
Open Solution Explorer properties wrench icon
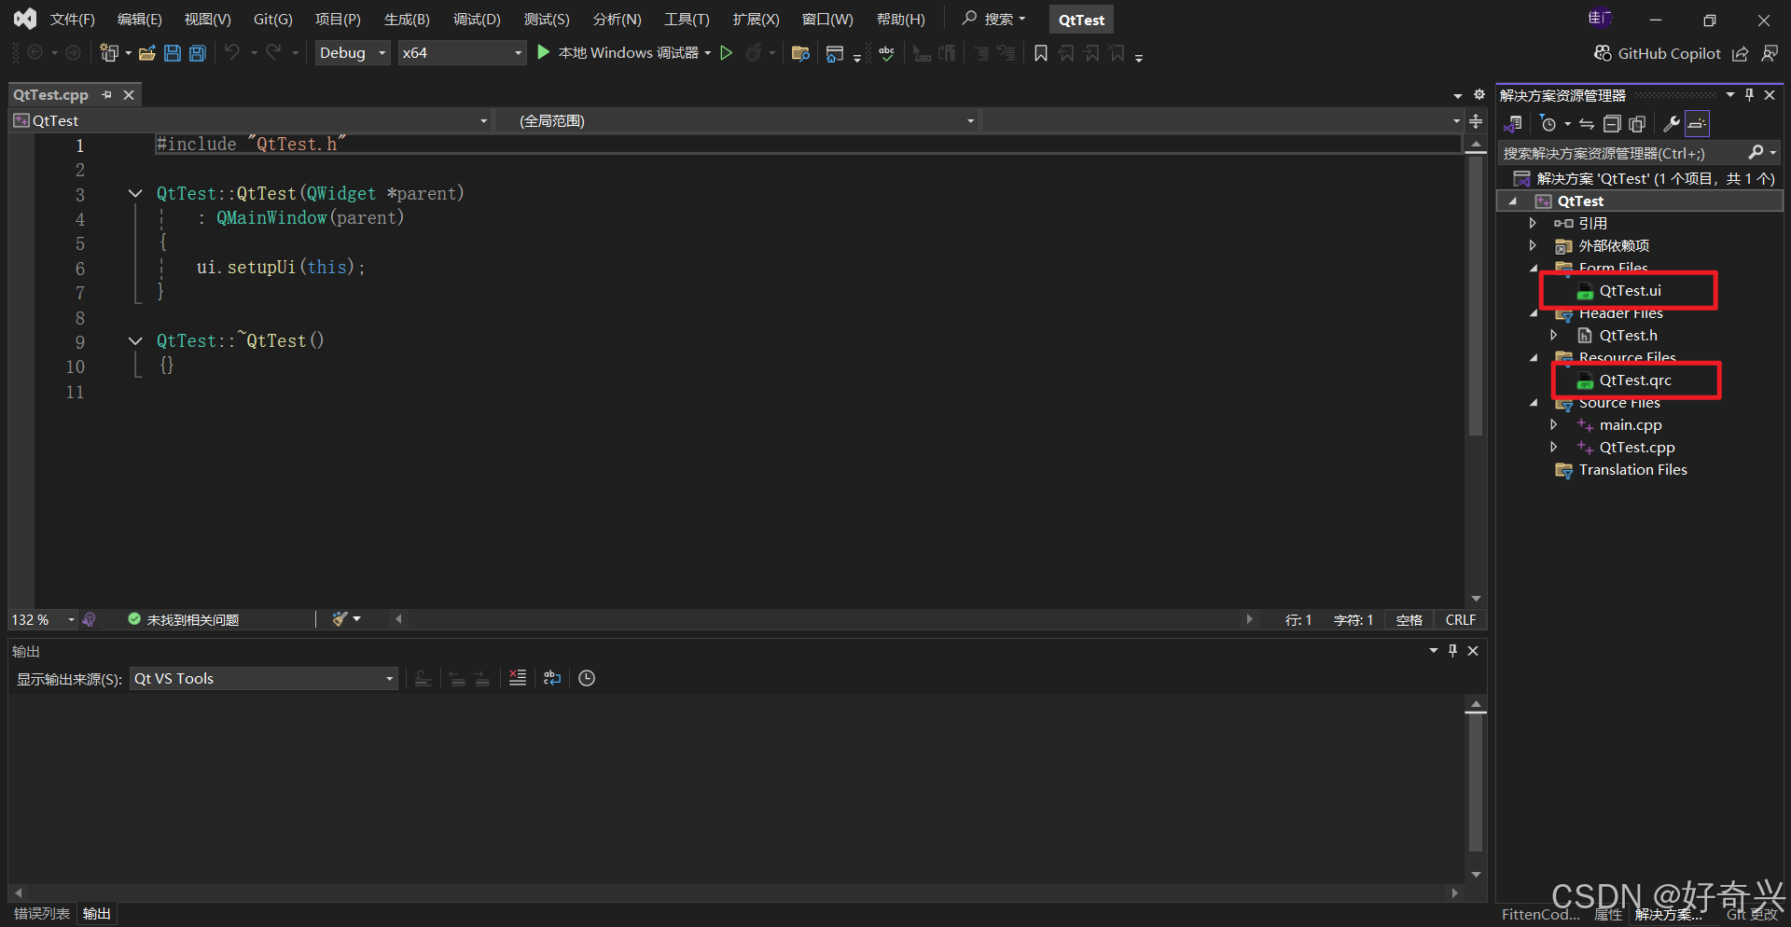(1670, 123)
